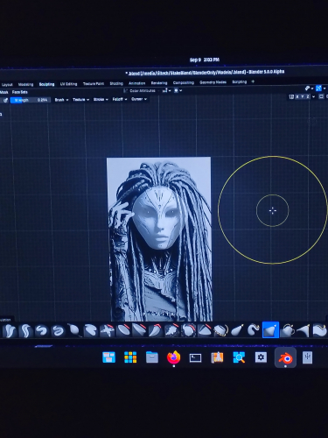Screen dimensions: 328x438
Task: Switch to the Texture Paint workspace tab
Action: tap(94, 84)
